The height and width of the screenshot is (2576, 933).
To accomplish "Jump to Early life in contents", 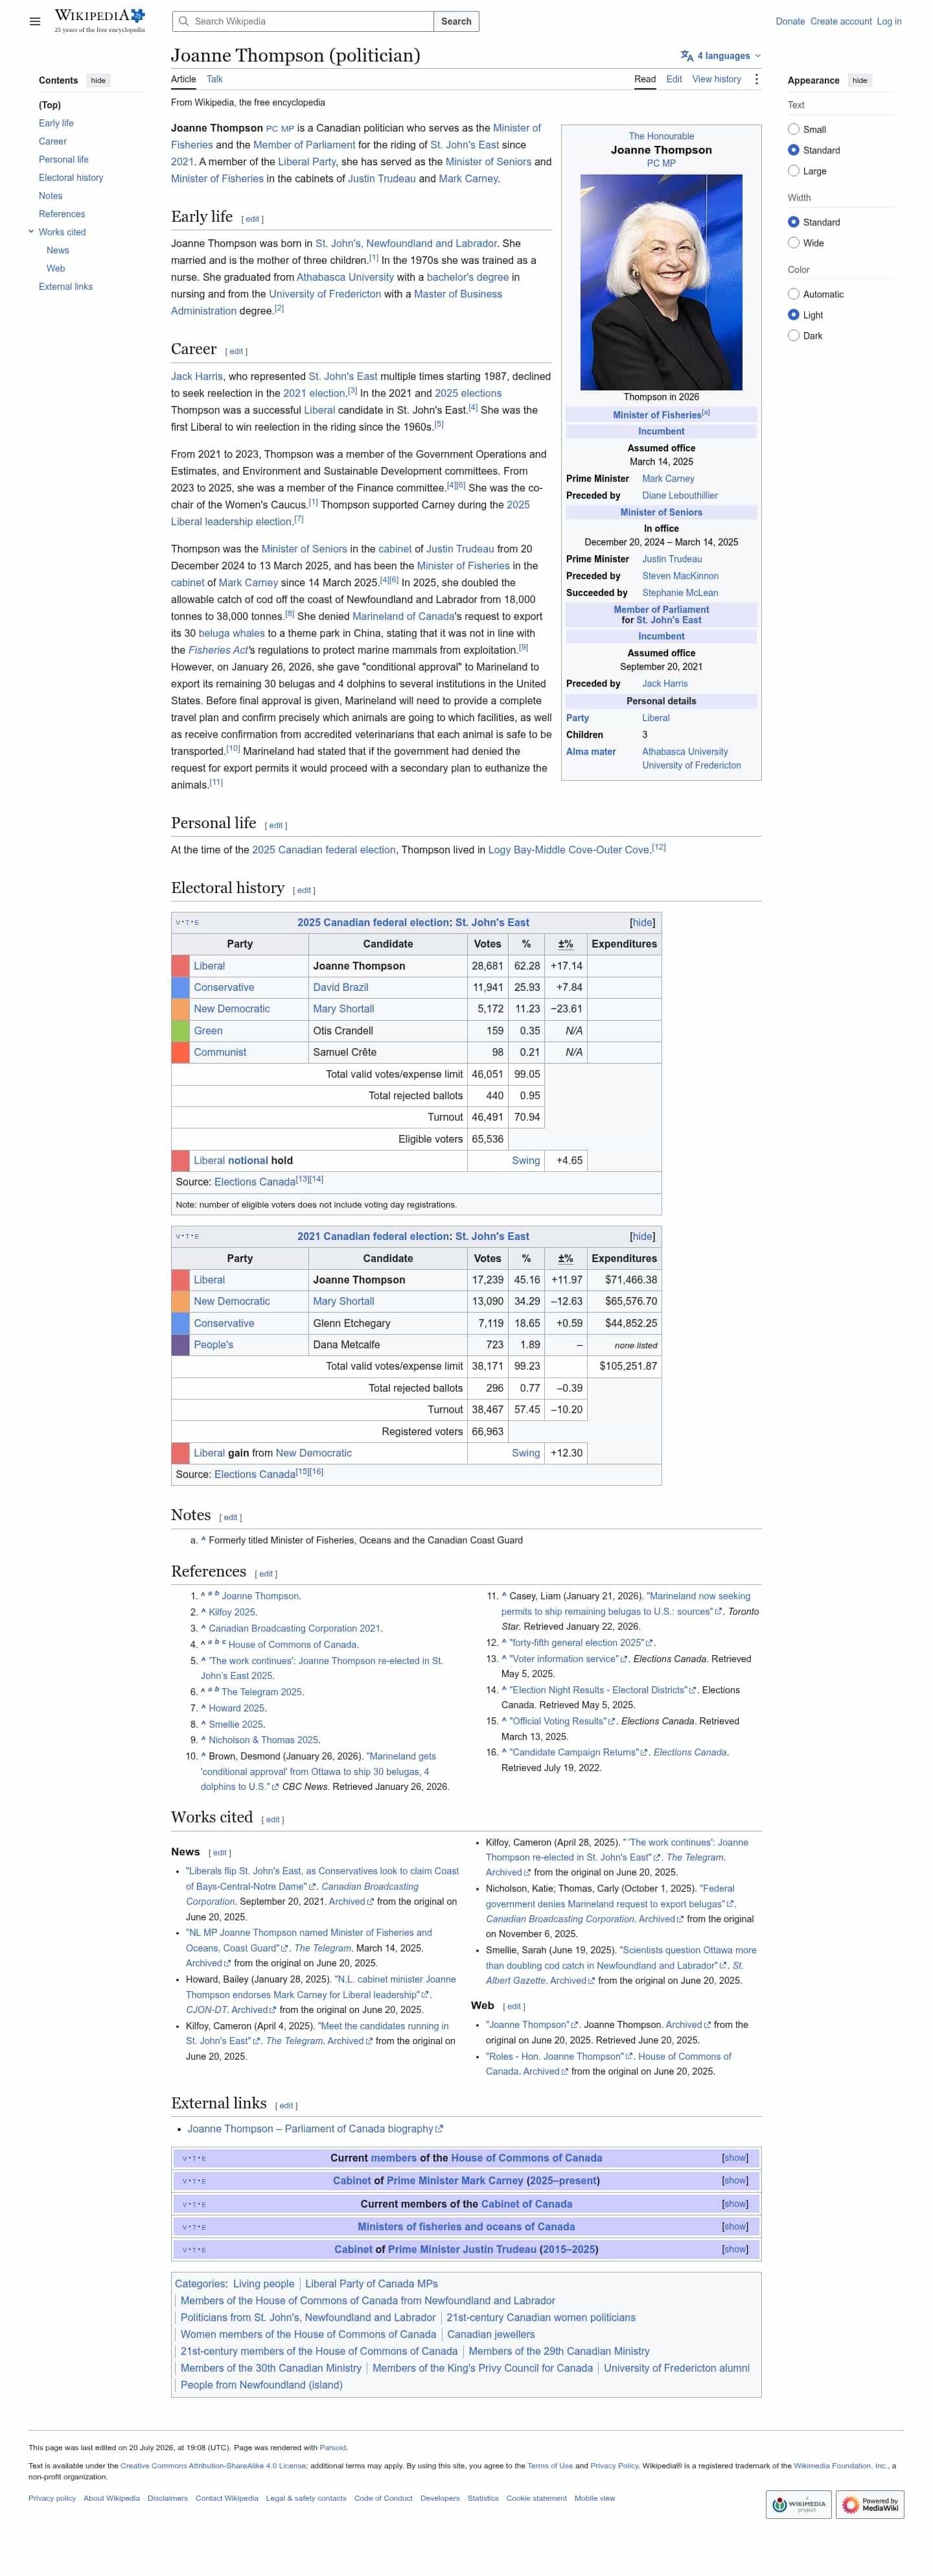I will coord(56,123).
